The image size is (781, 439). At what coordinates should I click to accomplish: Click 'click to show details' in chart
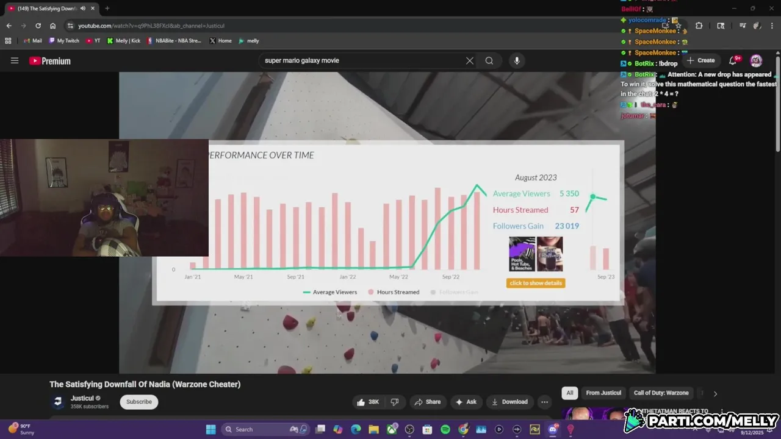[x=536, y=283]
